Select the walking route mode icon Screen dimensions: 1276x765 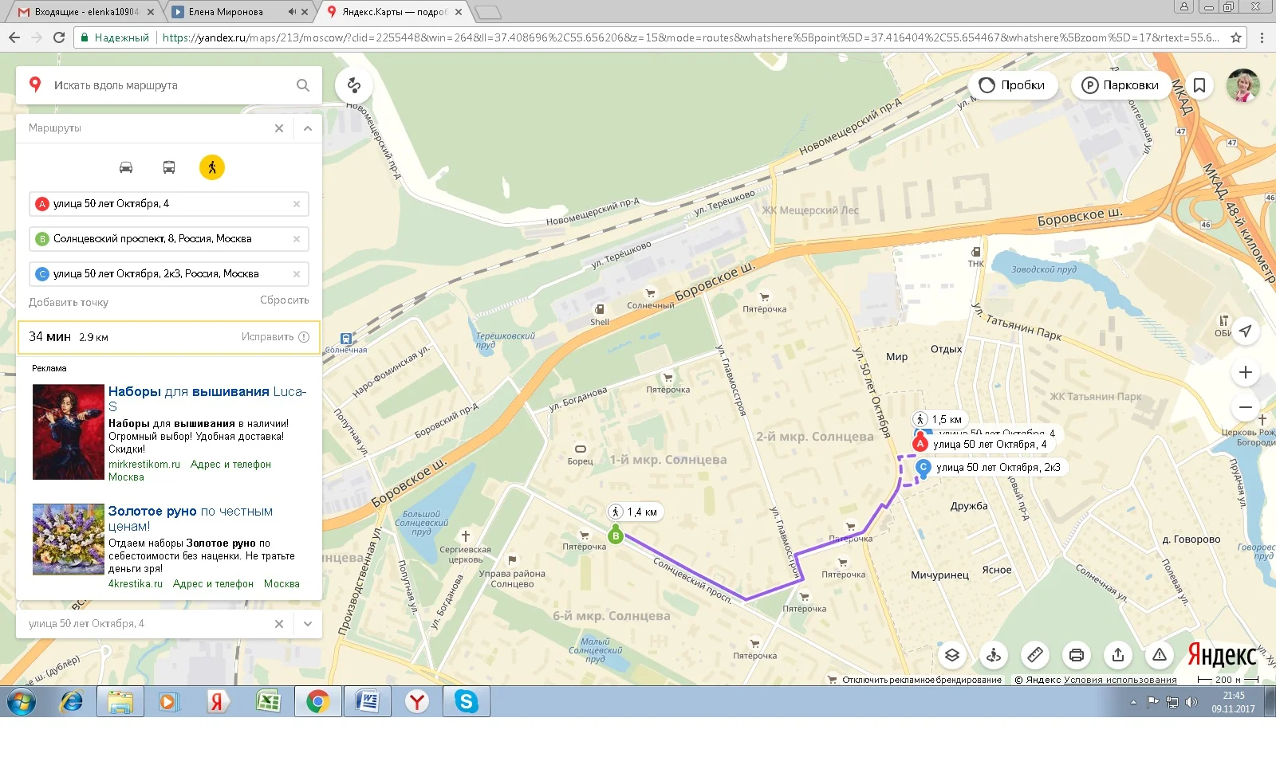(x=212, y=167)
